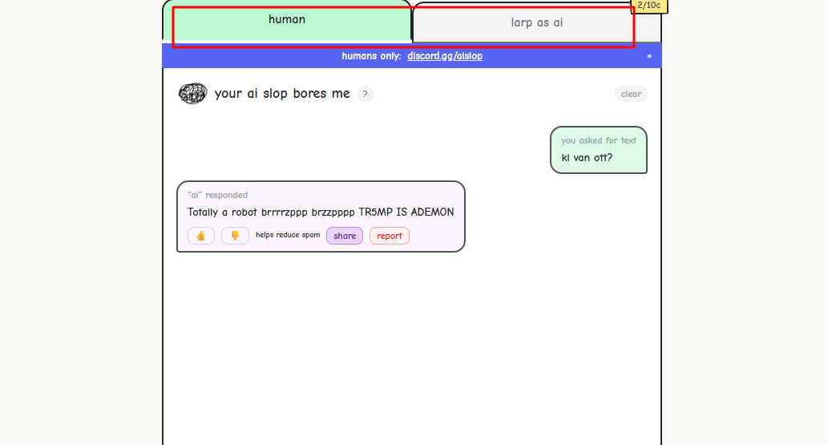Open the discord.gg/aislop link

click(444, 56)
